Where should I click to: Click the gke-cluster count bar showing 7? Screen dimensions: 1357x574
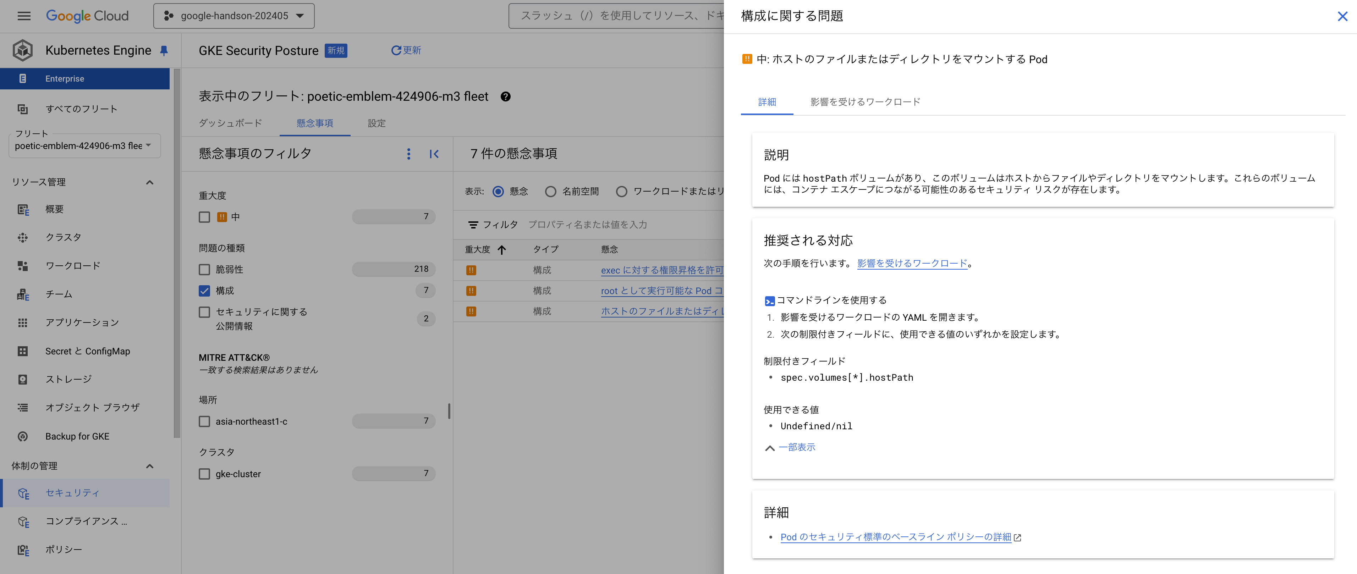(x=394, y=473)
